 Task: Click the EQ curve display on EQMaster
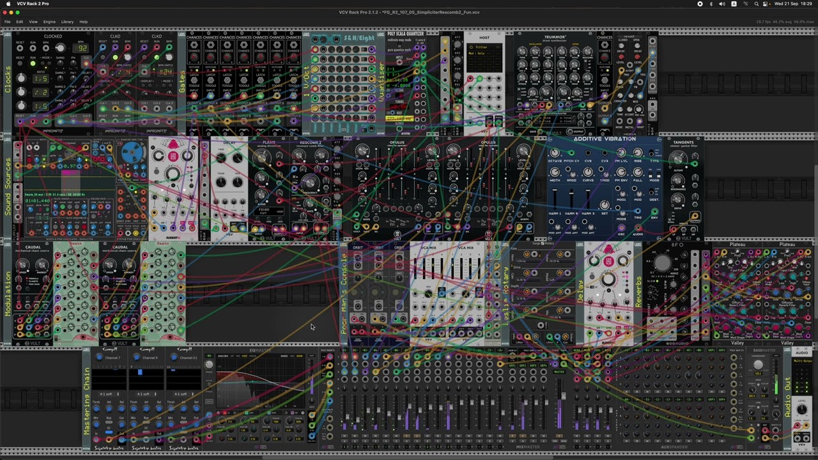(x=261, y=382)
